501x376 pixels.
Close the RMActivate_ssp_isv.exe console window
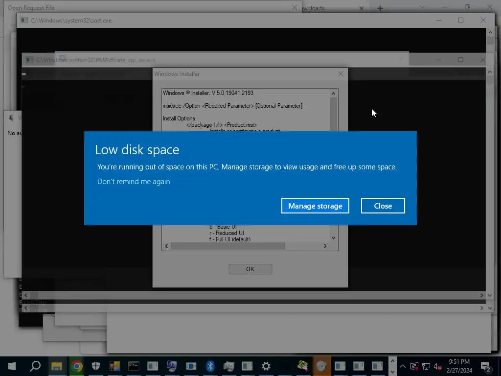coord(482,60)
